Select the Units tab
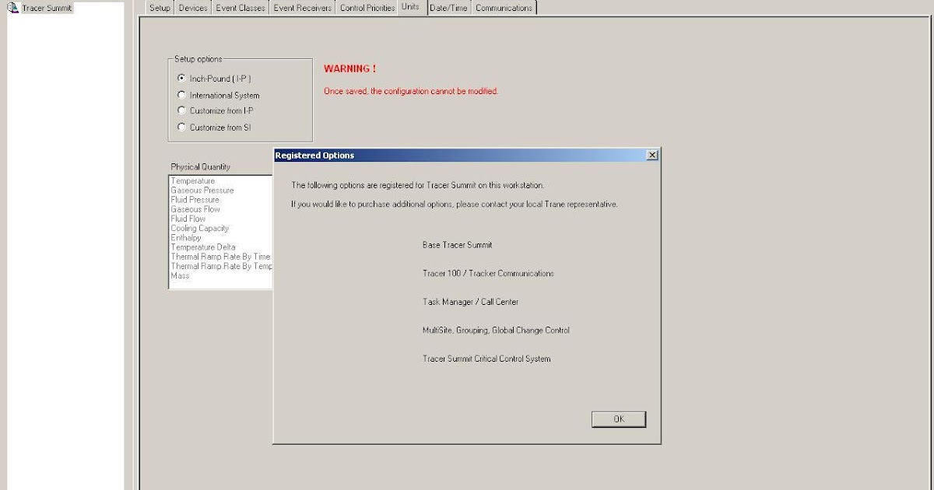The image size is (934, 490). pyautogui.click(x=410, y=7)
